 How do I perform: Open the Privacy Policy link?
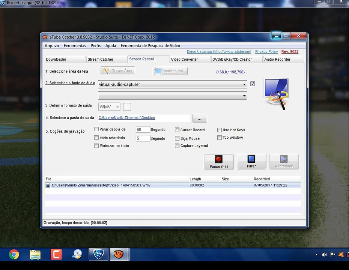tap(266, 52)
